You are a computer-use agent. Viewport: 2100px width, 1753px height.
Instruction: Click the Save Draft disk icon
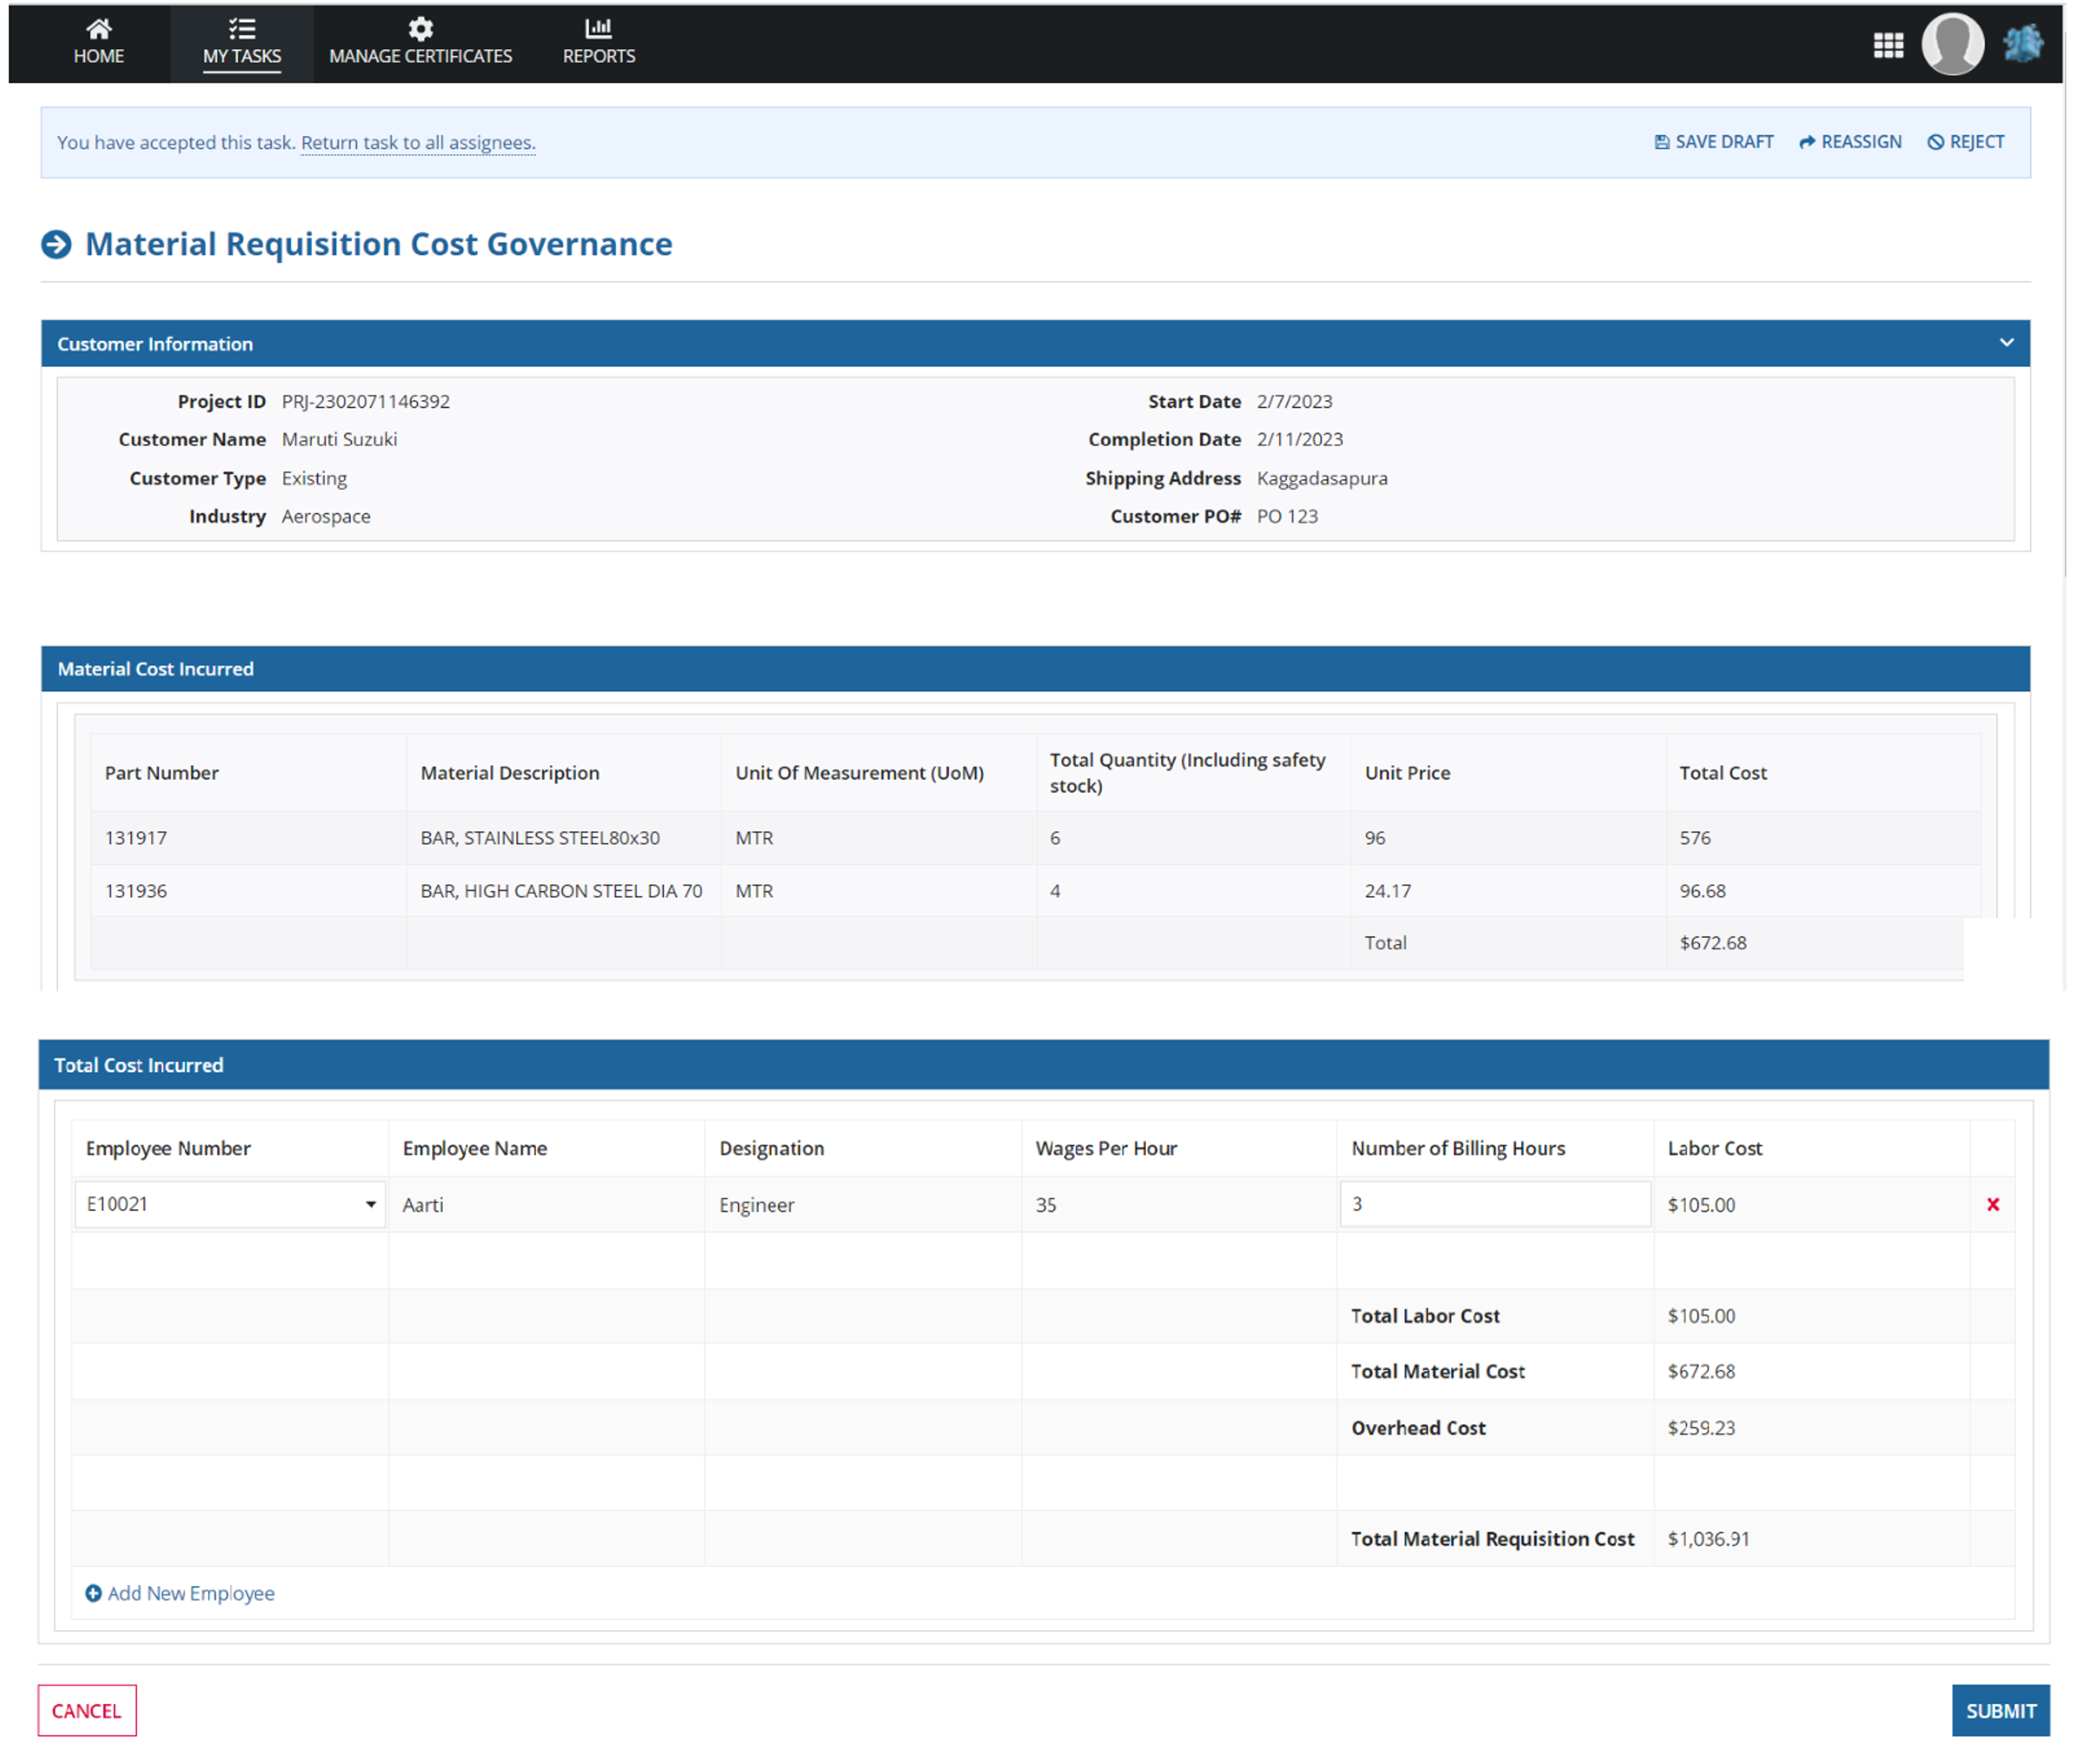(x=1662, y=142)
